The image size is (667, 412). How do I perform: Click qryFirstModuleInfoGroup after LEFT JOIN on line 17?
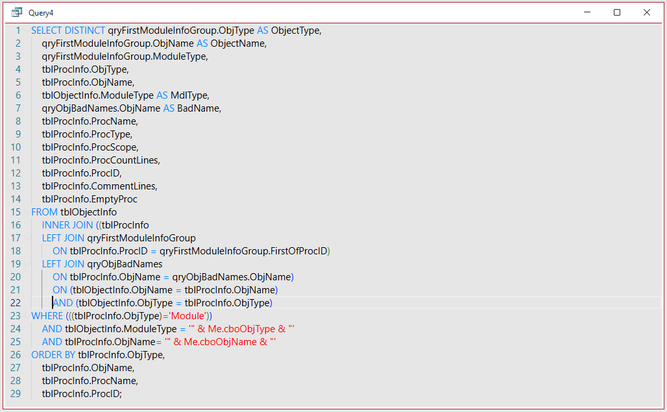tap(141, 238)
